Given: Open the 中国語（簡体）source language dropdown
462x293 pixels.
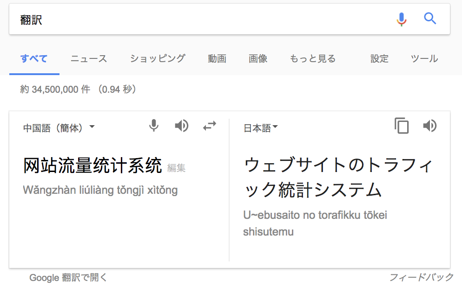Looking at the screenshot, I should [x=59, y=128].
